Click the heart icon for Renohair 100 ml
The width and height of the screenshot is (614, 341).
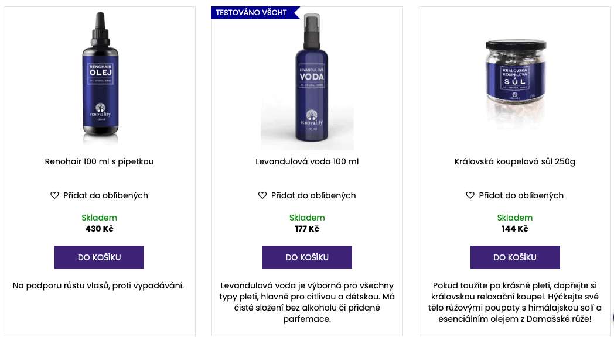click(x=54, y=195)
